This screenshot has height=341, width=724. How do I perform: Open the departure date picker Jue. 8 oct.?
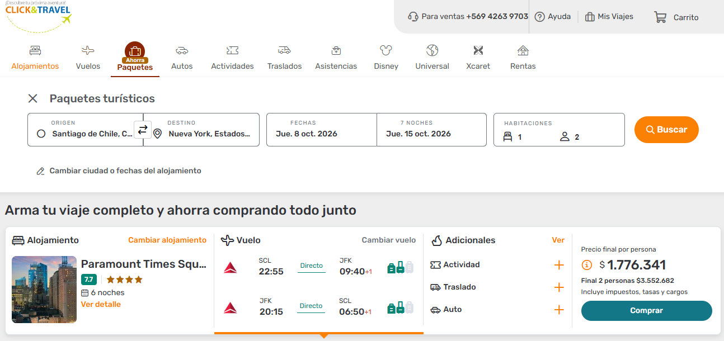point(321,130)
